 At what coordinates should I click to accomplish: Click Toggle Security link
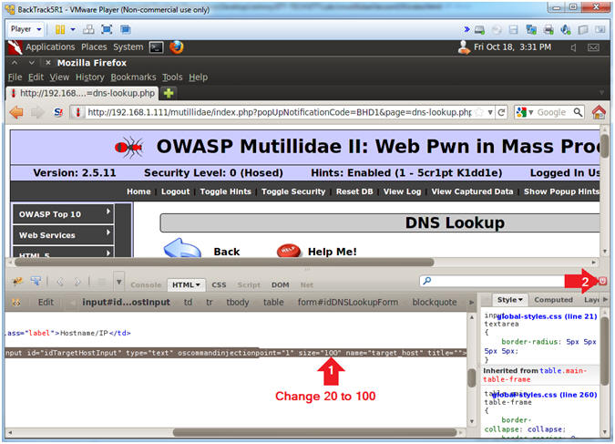293,191
